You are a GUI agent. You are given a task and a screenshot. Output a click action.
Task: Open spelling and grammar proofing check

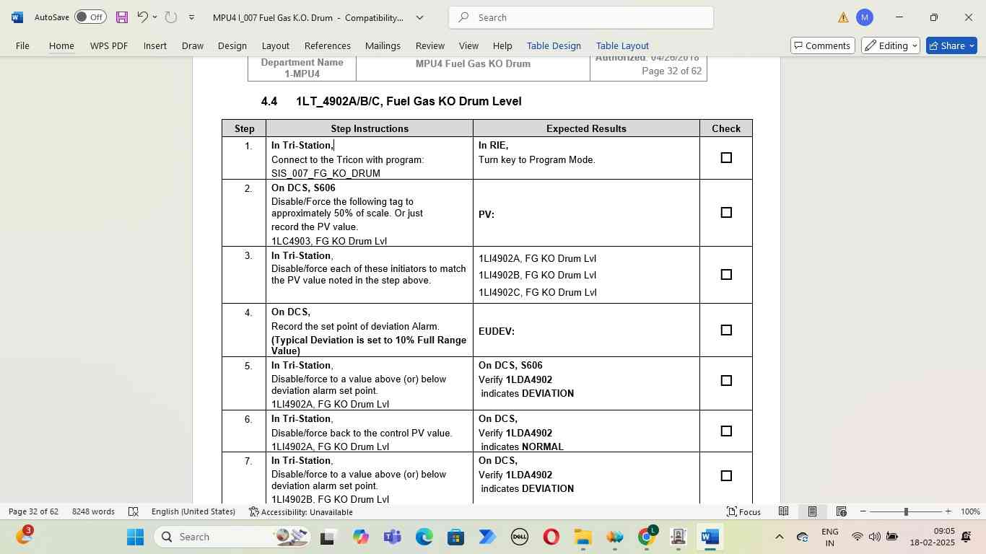(134, 511)
